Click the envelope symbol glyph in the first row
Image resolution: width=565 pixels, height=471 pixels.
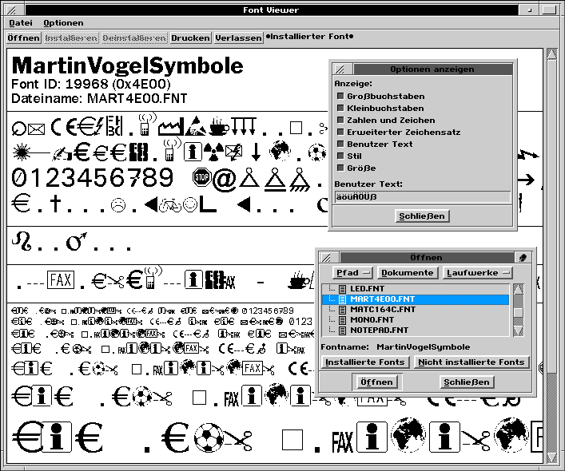37,129
